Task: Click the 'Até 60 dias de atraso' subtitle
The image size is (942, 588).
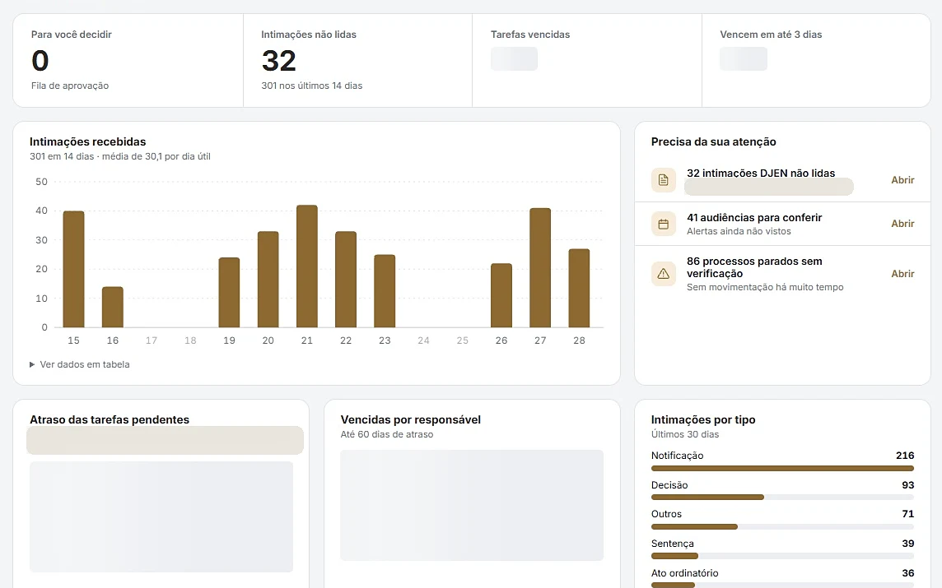Action: pos(387,434)
